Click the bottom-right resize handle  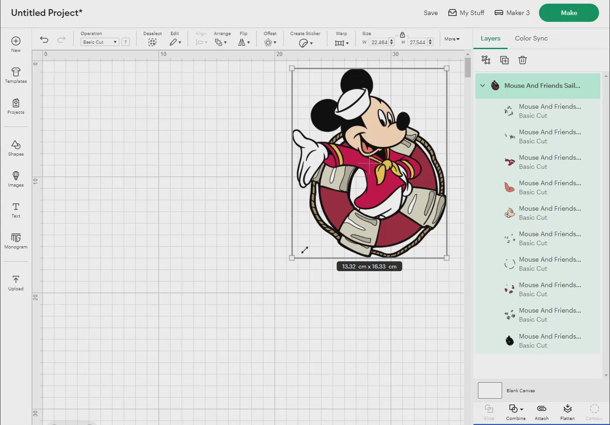click(x=447, y=258)
